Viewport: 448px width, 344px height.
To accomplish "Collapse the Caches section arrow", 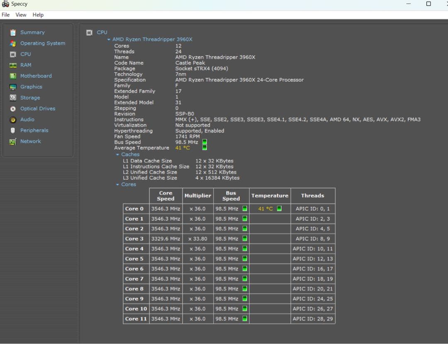I will 117,154.
